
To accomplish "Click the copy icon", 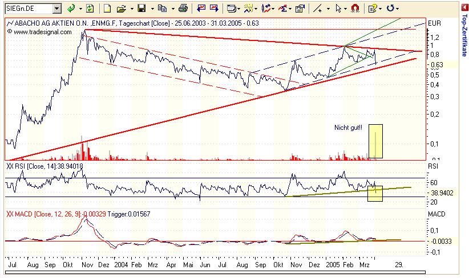I will pyautogui.click(x=163, y=9).
